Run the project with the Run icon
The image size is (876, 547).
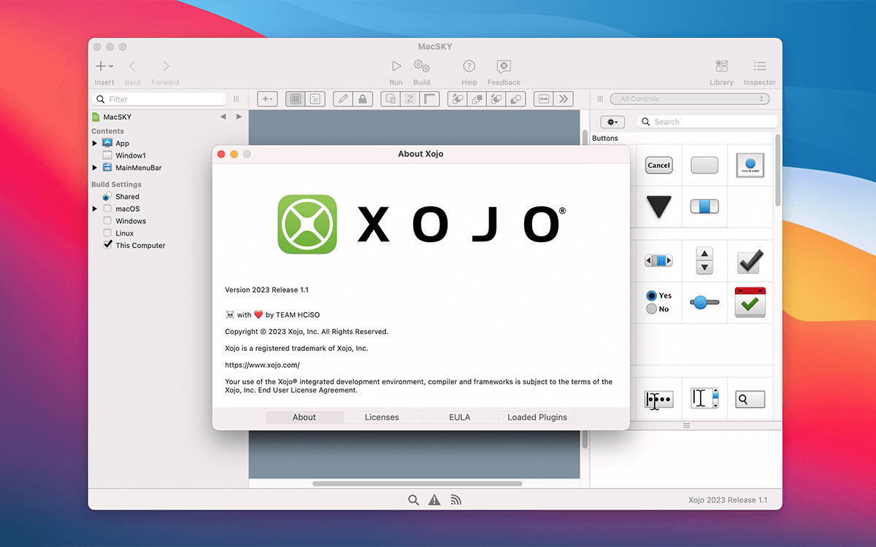[396, 66]
